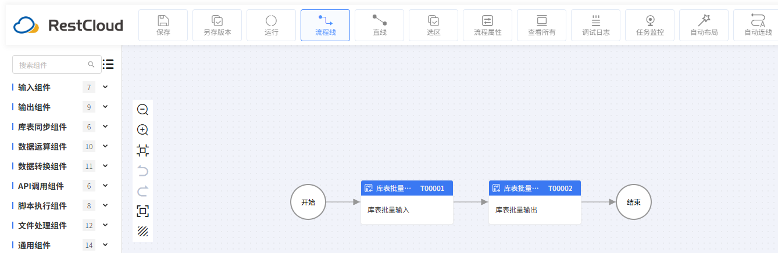Click the 数据运算组件 count badge 10
The height and width of the screenshot is (253, 778).
[89, 147]
